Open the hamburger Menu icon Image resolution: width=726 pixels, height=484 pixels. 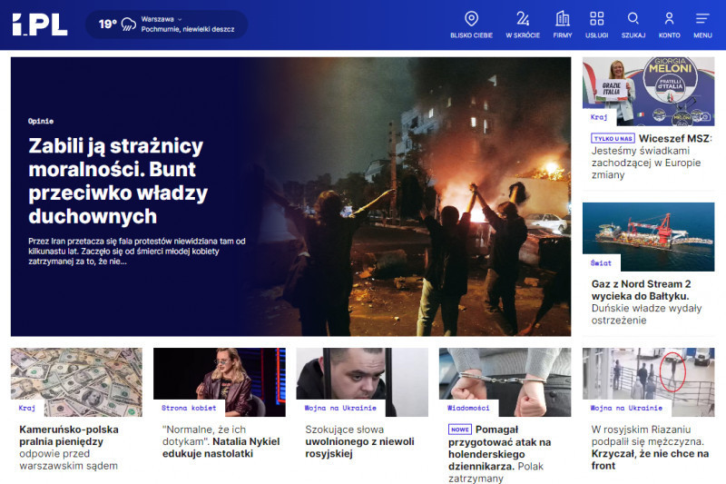702,19
